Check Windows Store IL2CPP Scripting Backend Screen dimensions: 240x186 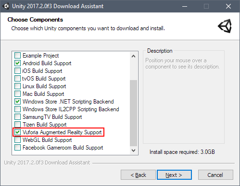[x=17, y=109]
